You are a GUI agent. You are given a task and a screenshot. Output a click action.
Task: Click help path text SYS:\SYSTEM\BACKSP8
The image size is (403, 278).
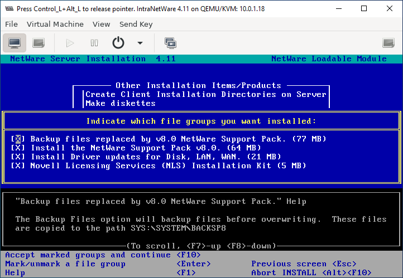(179, 228)
